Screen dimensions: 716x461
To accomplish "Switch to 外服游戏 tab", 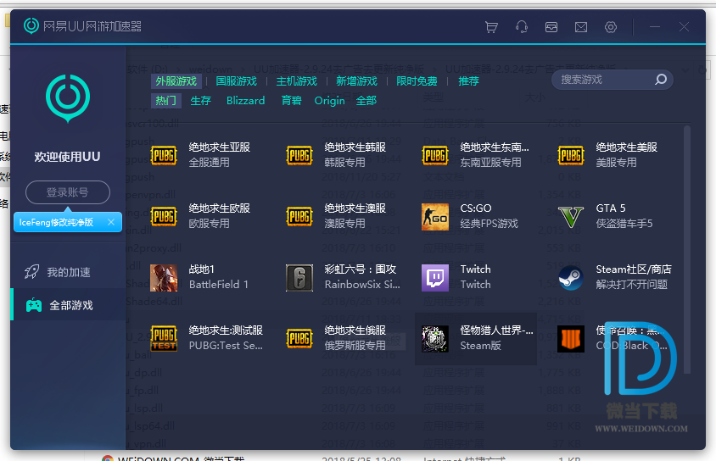I will (176, 81).
